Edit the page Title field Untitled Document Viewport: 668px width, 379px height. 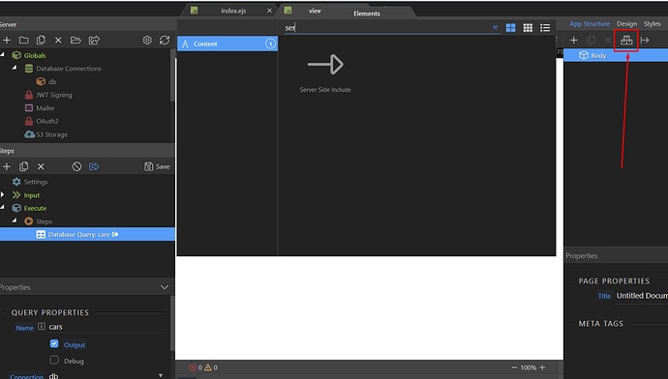[x=642, y=296]
